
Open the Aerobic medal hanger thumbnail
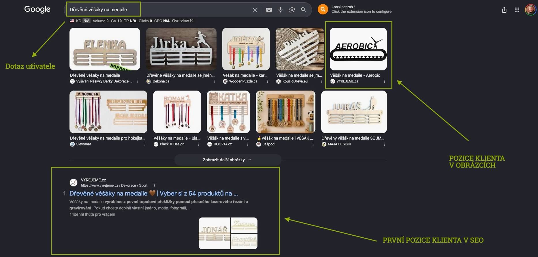tap(358, 49)
